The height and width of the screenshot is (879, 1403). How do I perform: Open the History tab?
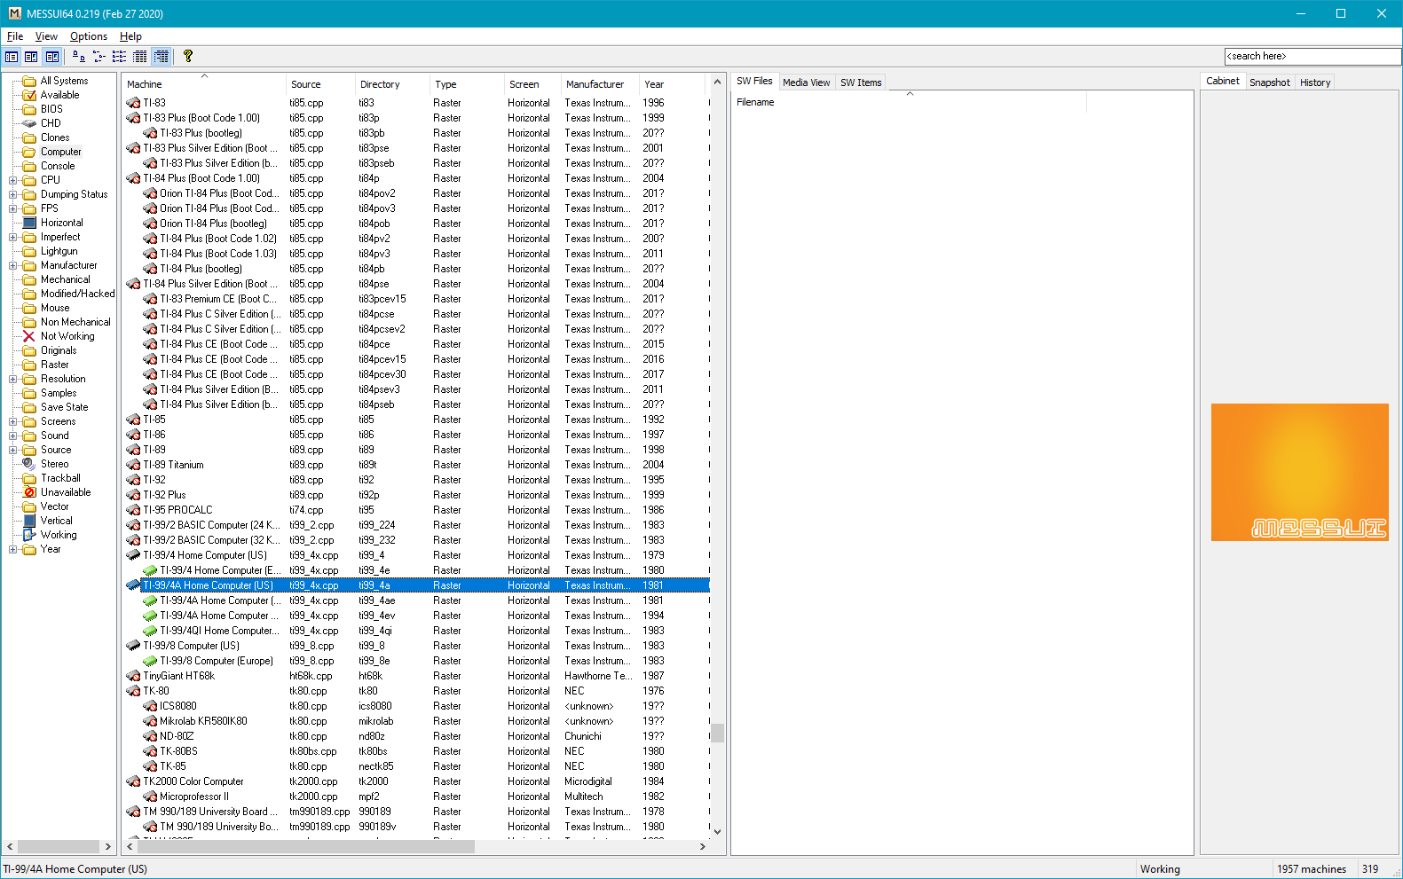point(1314,82)
